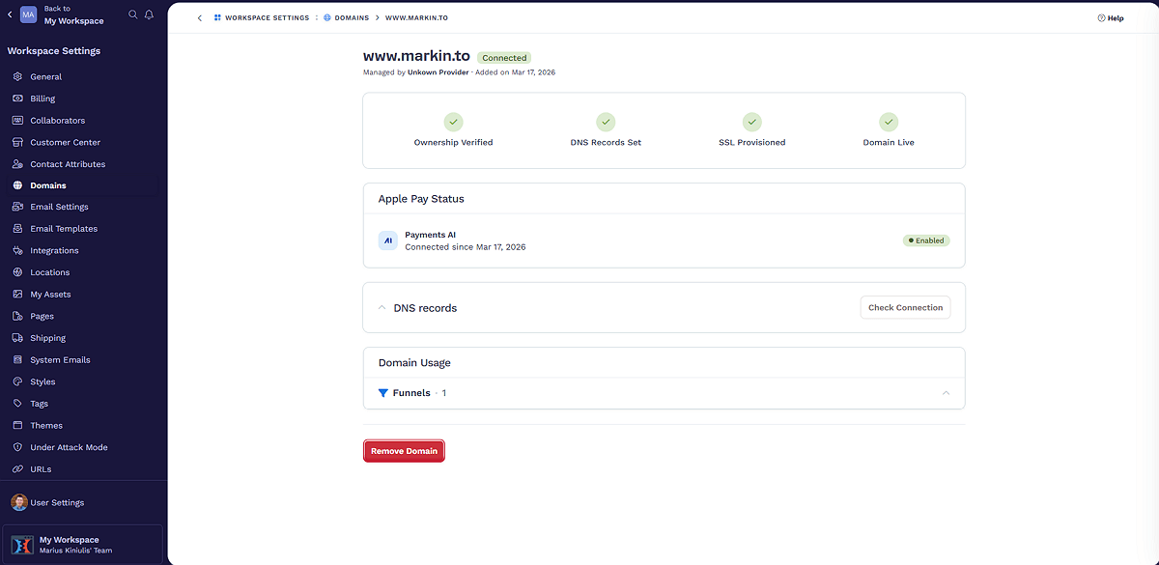The height and width of the screenshot is (565, 1159).
Task: Click the DNS Records Set check step
Action: tap(606, 130)
